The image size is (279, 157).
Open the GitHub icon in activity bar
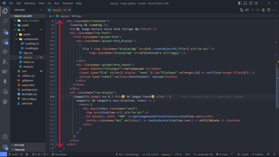(5, 102)
